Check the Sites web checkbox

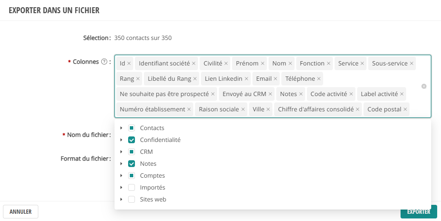point(132,199)
